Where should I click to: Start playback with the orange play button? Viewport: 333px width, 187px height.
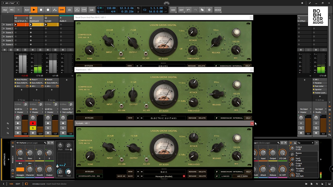[x=34, y=10]
